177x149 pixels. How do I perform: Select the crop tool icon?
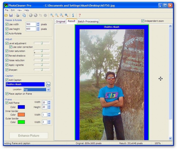click(40, 15)
